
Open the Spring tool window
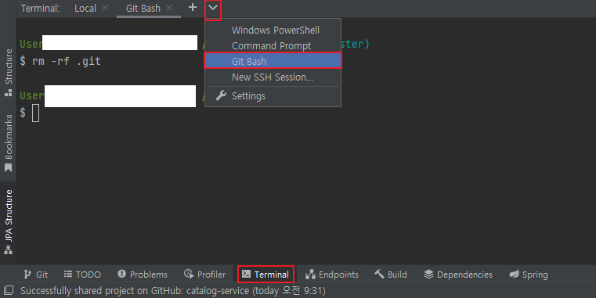(x=529, y=275)
